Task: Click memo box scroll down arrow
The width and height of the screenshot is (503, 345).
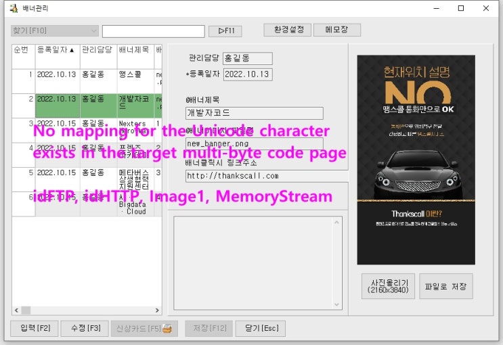Action: coord(336,304)
